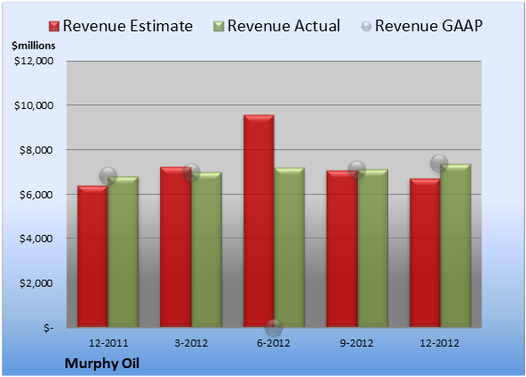Click the Murphy Oil chart title
The height and width of the screenshot is (377, 526).
tap(102, 364)
